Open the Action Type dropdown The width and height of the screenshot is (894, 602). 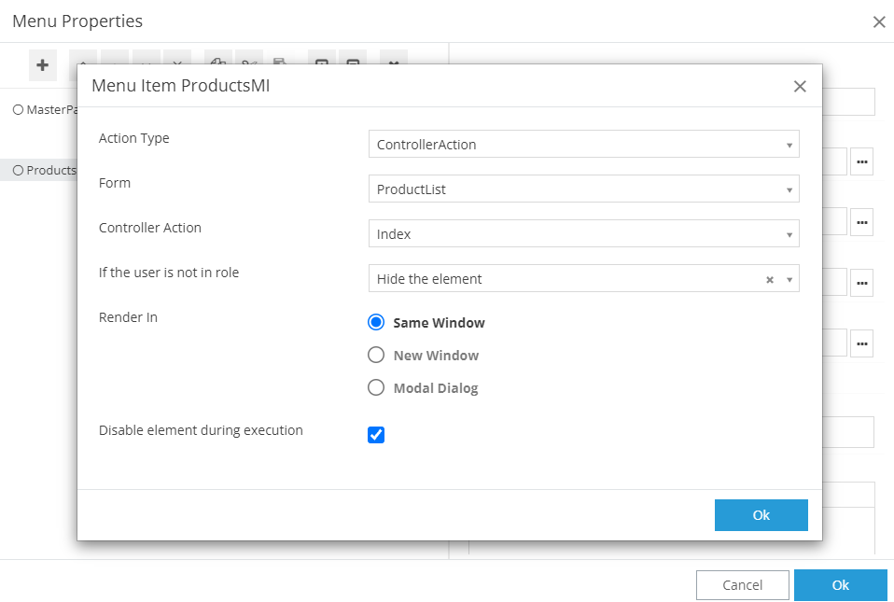583,145
